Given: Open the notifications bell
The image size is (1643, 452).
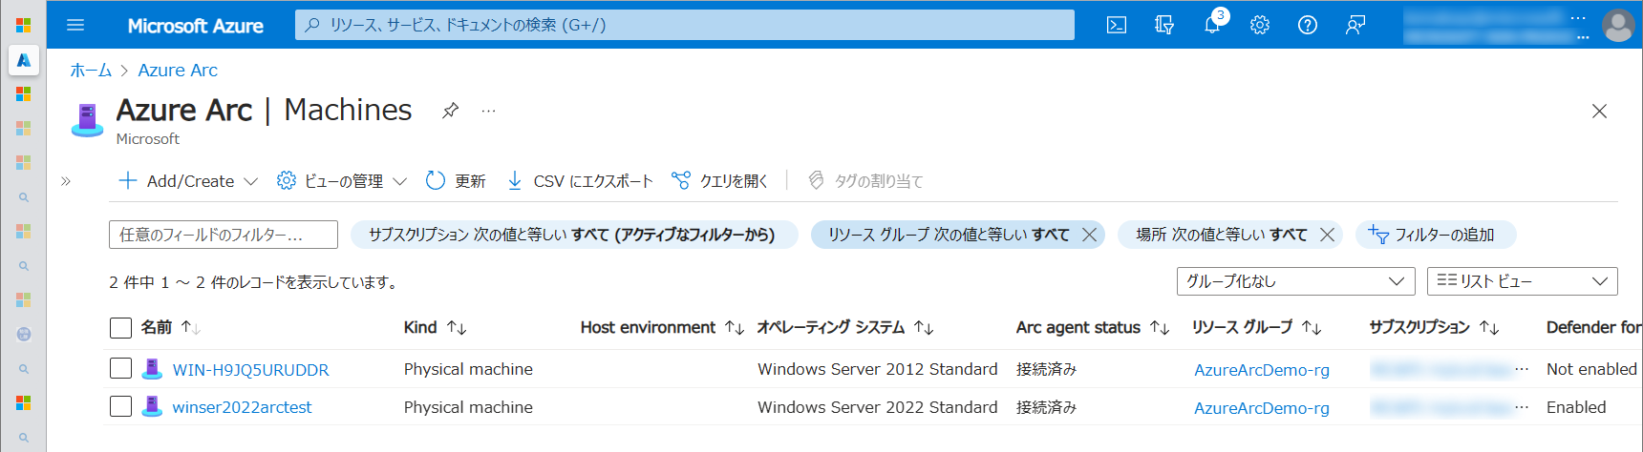Looking at the screenshot, I should (1212, 26).
